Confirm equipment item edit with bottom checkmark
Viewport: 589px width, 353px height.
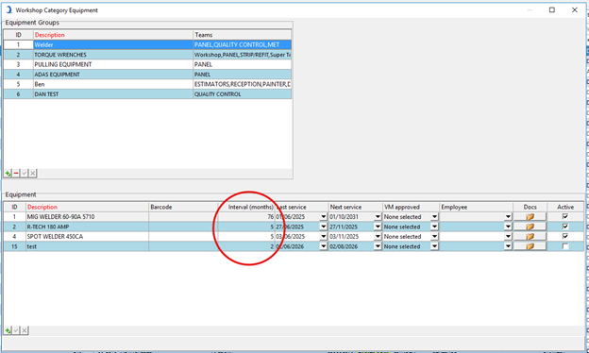(16, 330)
